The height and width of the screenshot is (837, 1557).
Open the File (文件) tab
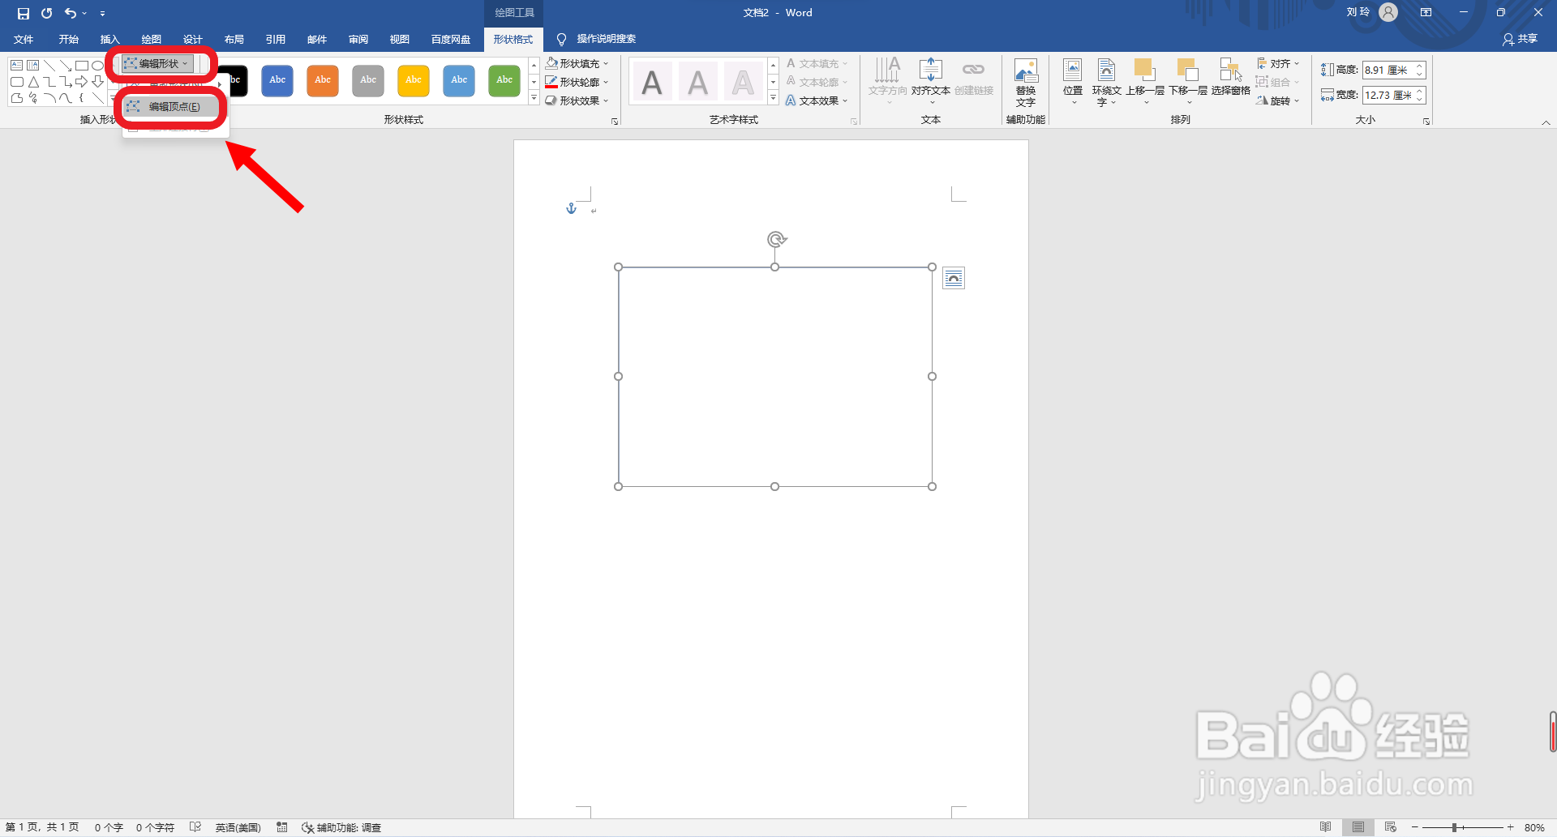pyautogui.click(x=24, y=39)
